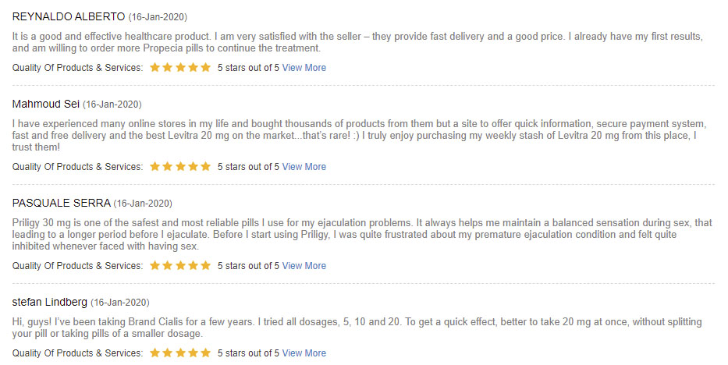The image size is (728, 365).
Task: Open View More on Stefan Lindberg's review
Action: coord(304,353)
